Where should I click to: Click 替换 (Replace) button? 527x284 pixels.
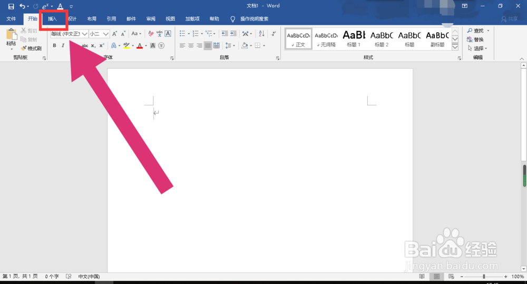[475, 40]
